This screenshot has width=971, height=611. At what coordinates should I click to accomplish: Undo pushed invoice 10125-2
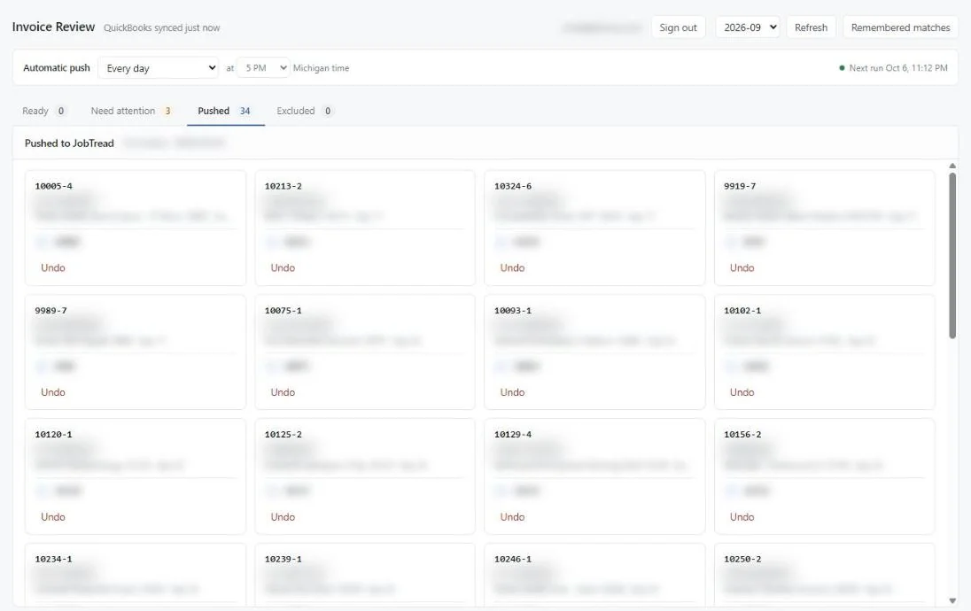(283, 516)
